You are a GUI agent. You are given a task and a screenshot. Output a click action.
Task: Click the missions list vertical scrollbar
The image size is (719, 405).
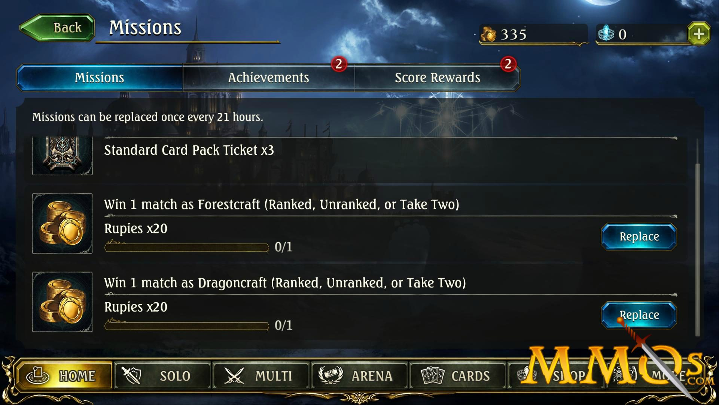click(x=698, y=250)
